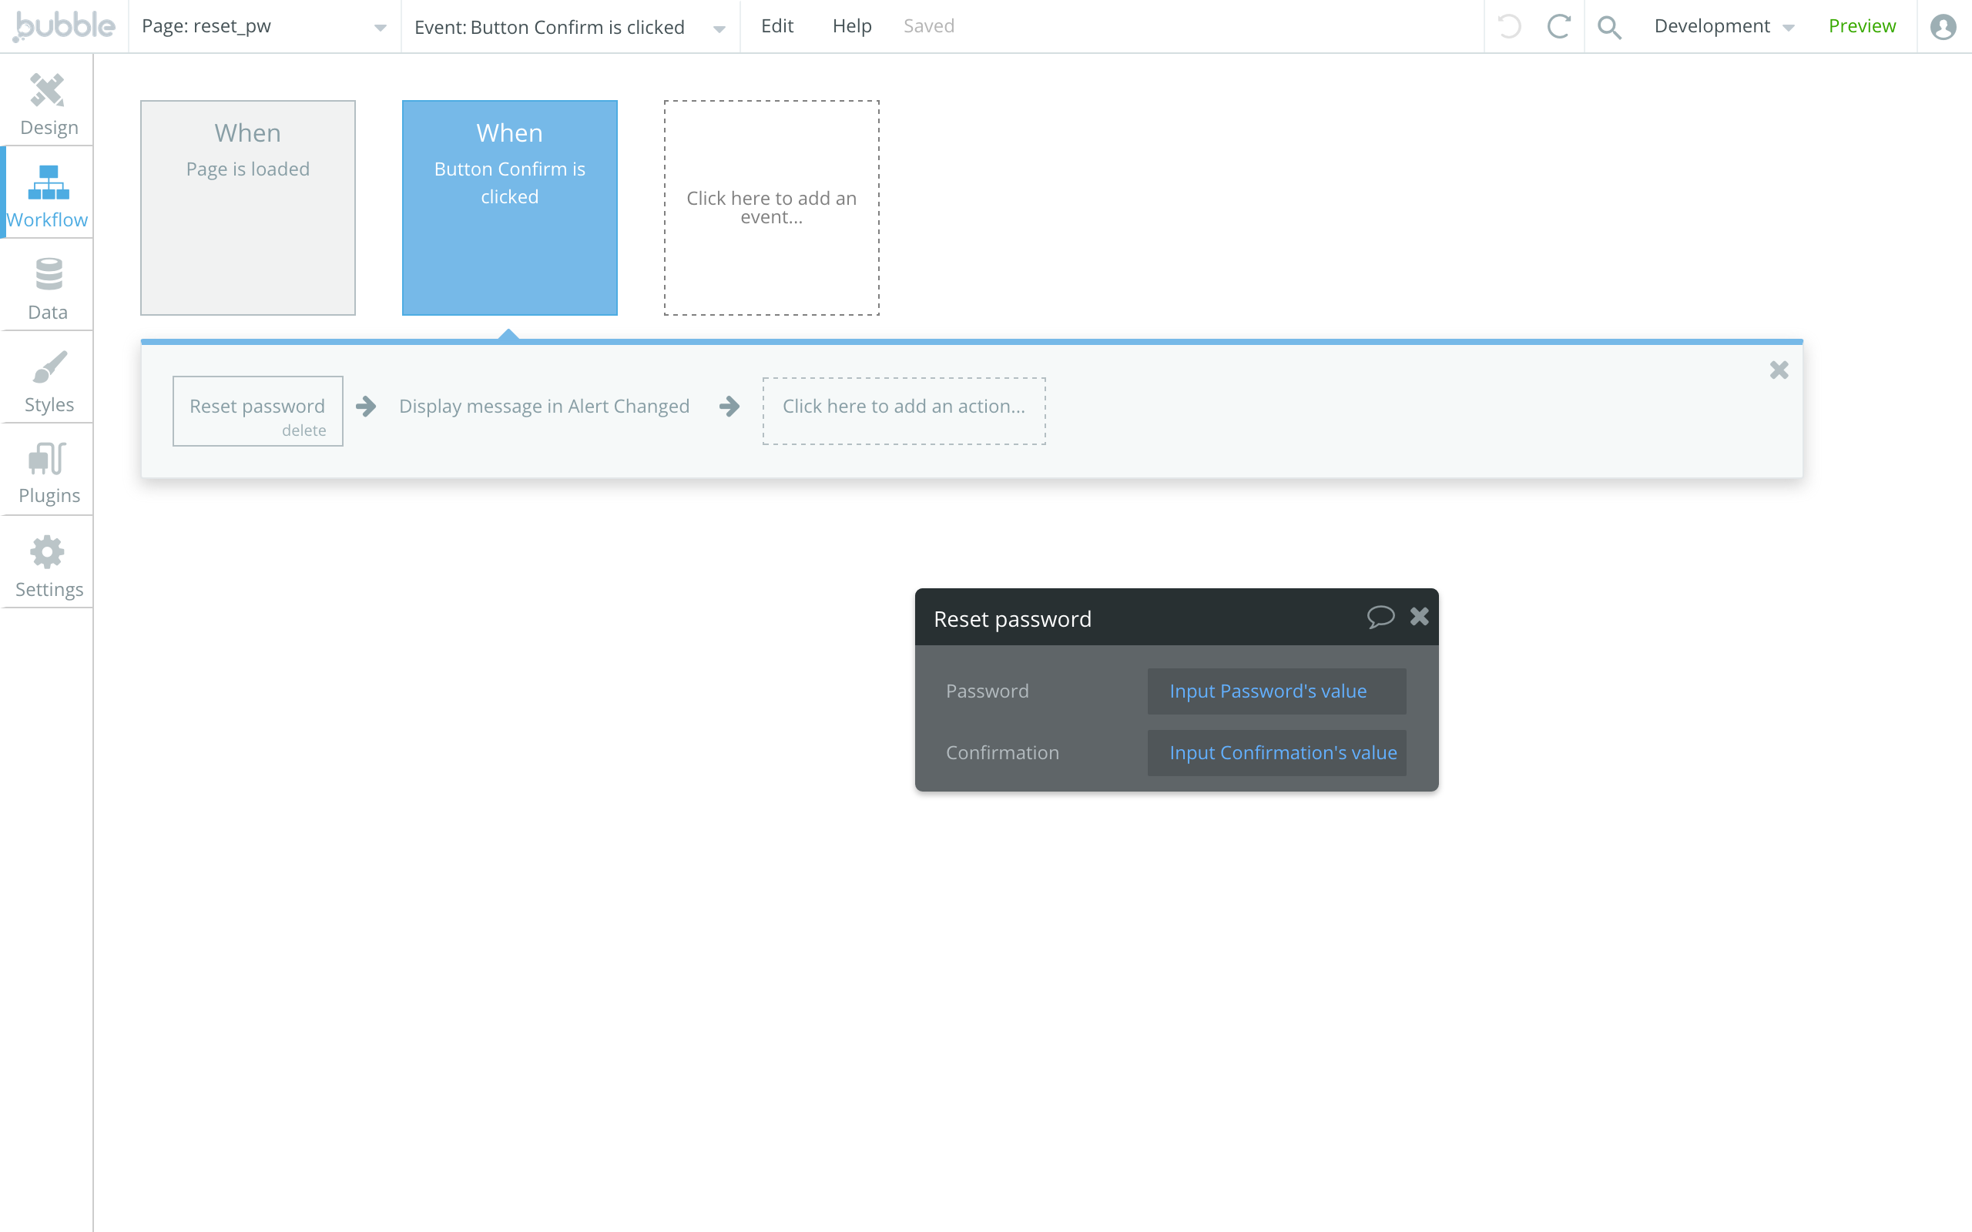The width and height of the screenshot is (1972, 1232).
Task: Open the Edit menu
Action: (x=776, y=26)
